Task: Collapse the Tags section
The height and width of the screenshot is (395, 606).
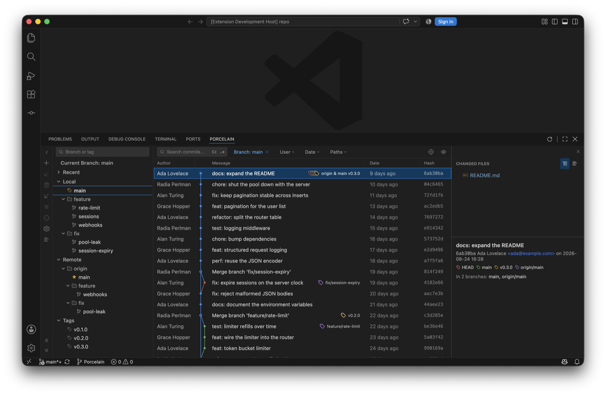Action: point(59,321)
